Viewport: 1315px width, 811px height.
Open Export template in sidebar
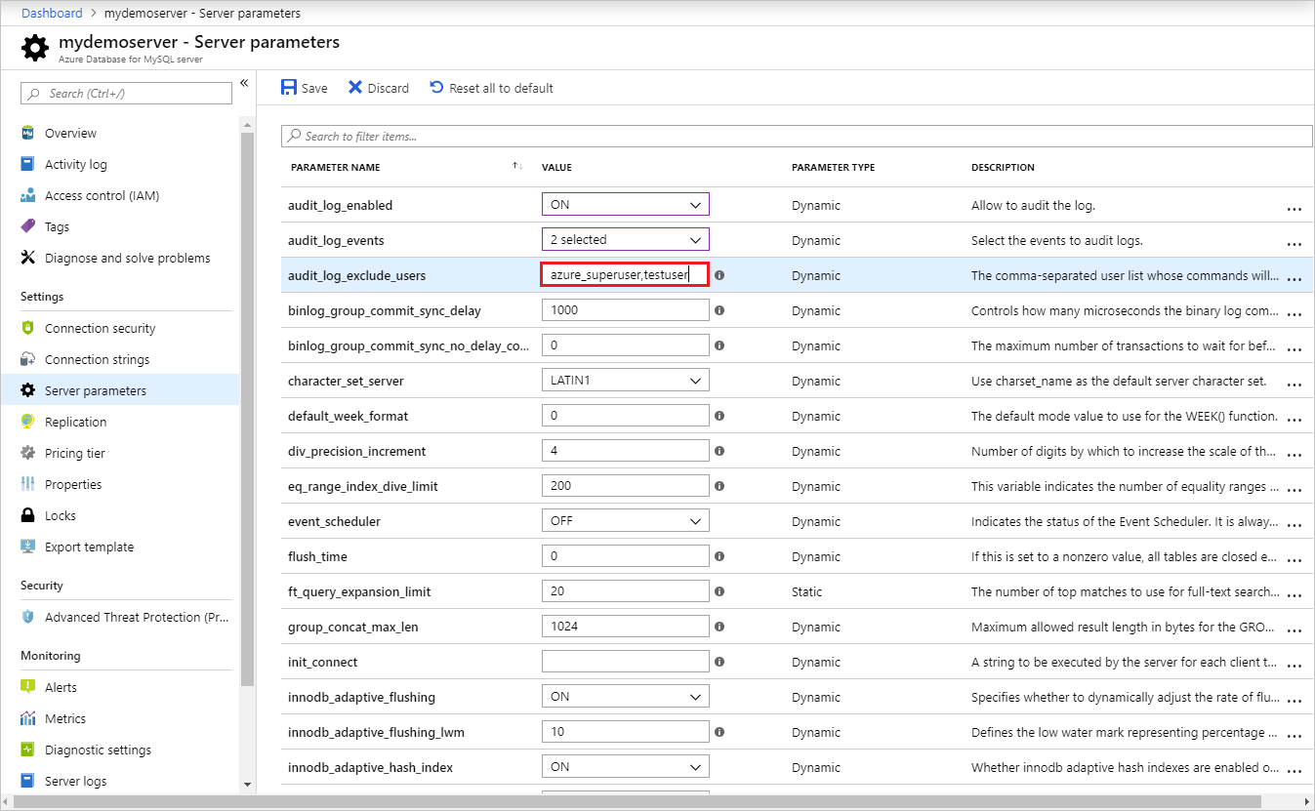pyautogui.click(x=89, y=547)
